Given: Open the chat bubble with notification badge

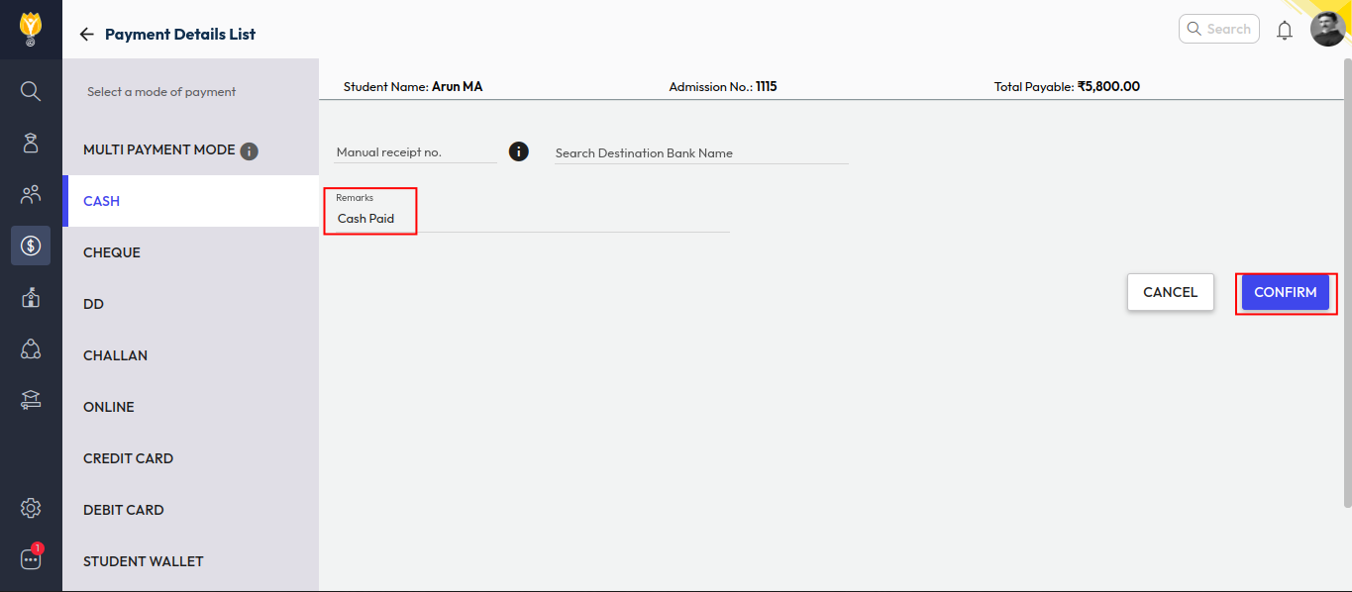Looking at the screenshot, I should click(x=31, y=557).
